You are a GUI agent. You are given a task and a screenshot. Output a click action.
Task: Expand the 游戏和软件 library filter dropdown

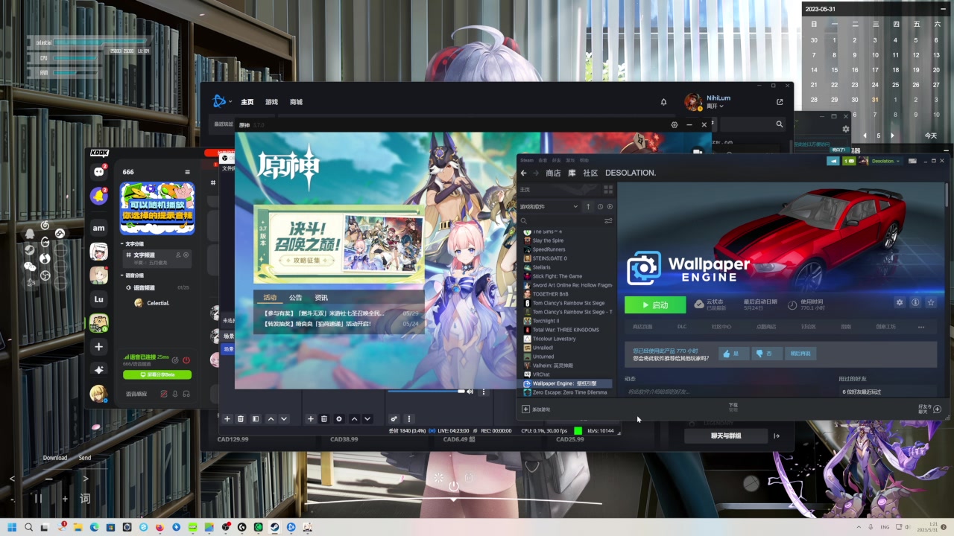click(549, 206)
